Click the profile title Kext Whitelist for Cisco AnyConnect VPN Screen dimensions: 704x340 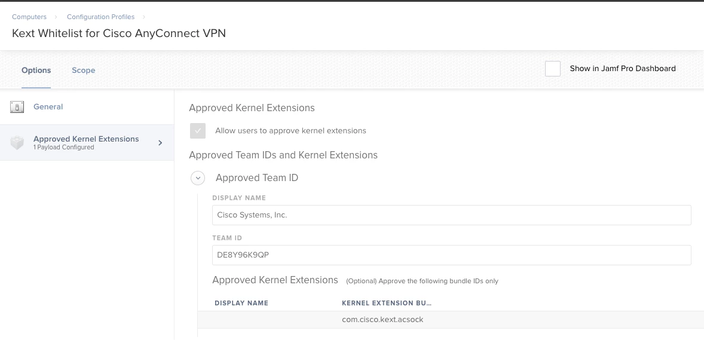119,33
